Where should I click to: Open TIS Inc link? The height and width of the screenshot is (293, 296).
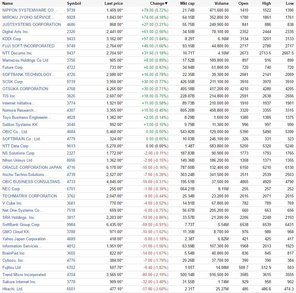coord(9,96)
